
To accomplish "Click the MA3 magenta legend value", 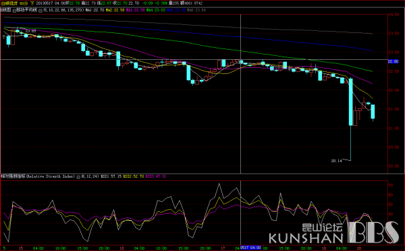I will 136,10.
